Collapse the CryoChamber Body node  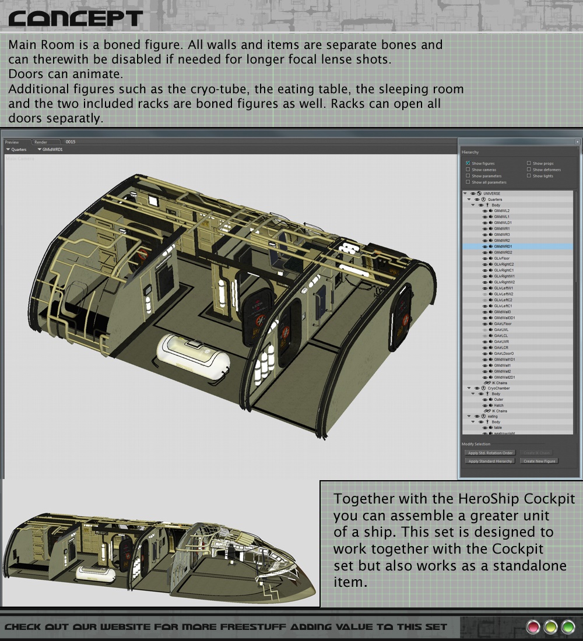coord(473,394)
